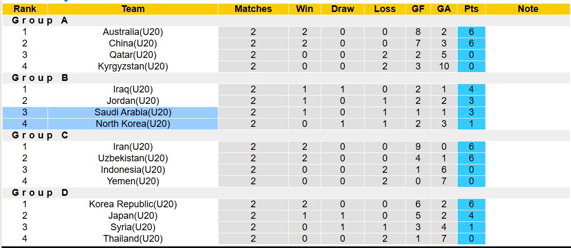The width and height of the screenshot is (571, 248).
Task: Click Thailand(U20) team name
Action: click(133, 239)
